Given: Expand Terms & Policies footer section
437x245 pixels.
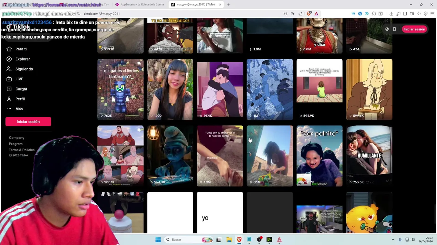Looking at the screenshot, I should coord(22,150).
